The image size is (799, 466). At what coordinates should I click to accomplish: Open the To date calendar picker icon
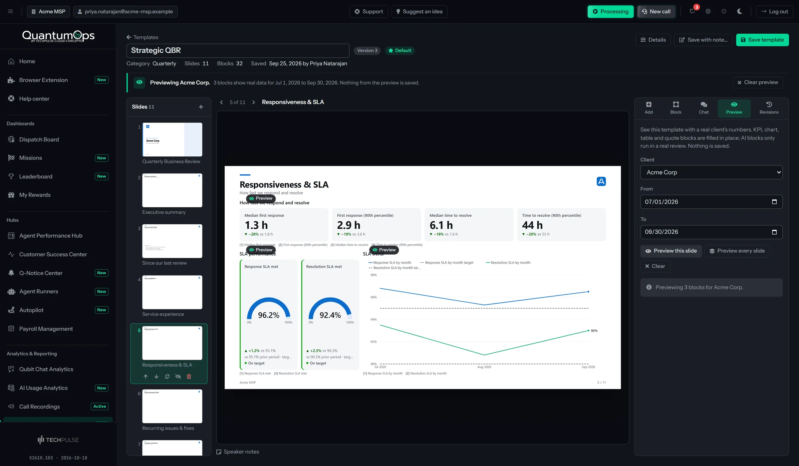point(774,232)
